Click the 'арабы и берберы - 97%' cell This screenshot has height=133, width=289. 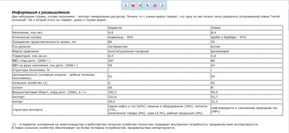[247, 37]
